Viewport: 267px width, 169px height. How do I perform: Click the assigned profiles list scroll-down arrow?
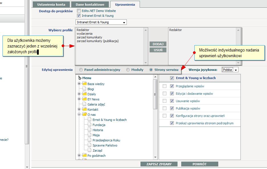pos(238,63)
